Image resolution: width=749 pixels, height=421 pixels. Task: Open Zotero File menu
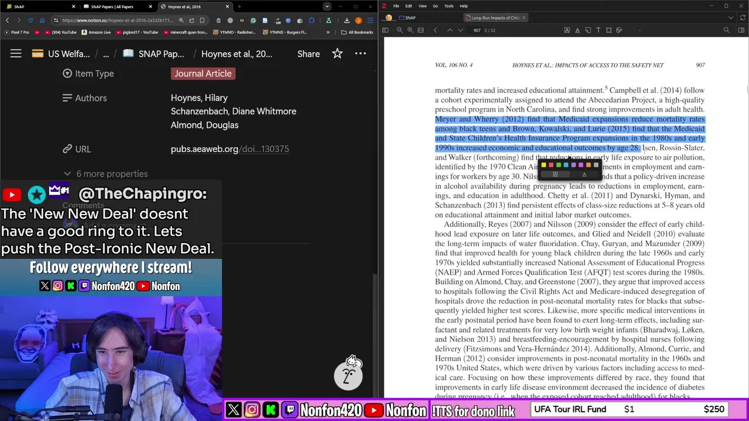tap(396, 6)
